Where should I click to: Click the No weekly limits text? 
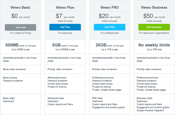click(x=154, y=45)
